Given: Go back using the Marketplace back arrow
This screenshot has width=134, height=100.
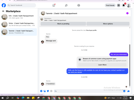Looking at the screenshot, I should tap(3, 11).
